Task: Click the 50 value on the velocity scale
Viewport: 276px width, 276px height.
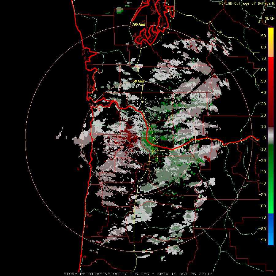Action: coord(263,81)
